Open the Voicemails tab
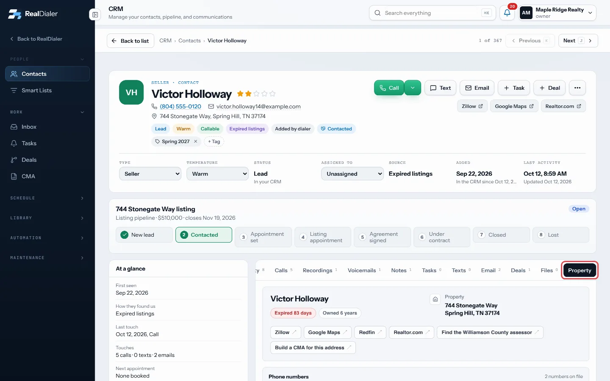This screenshot has width=610, height=381. click(364, 270)
